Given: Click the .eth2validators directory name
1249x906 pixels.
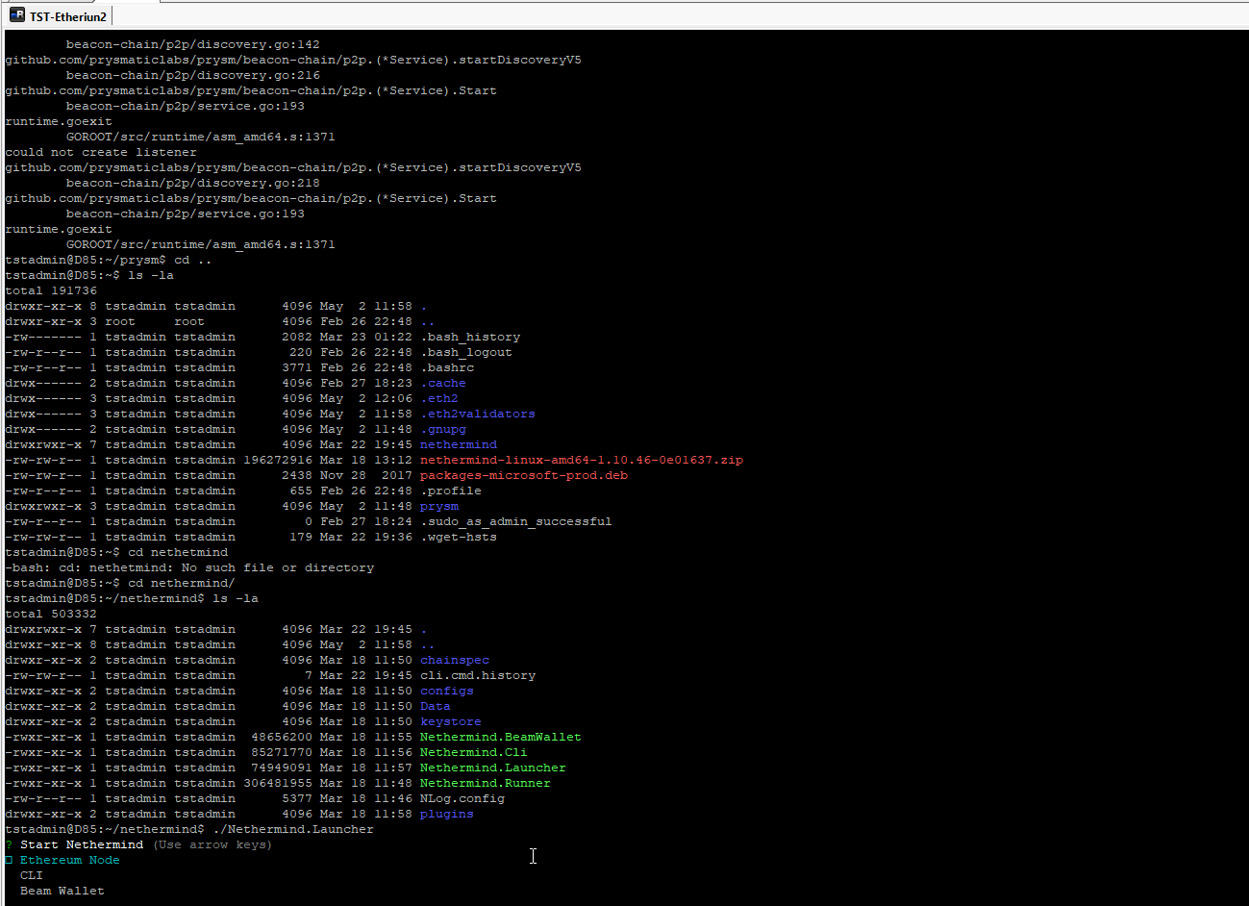Looking at the screenshot, I should [x=478, y=414].
